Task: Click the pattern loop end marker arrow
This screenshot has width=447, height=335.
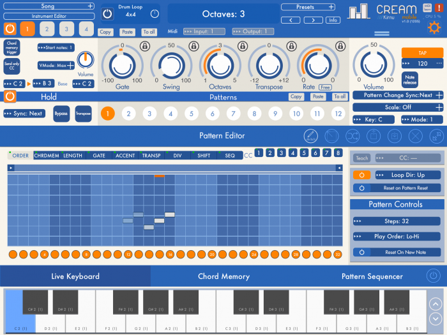Action: [x=339, y=168]
